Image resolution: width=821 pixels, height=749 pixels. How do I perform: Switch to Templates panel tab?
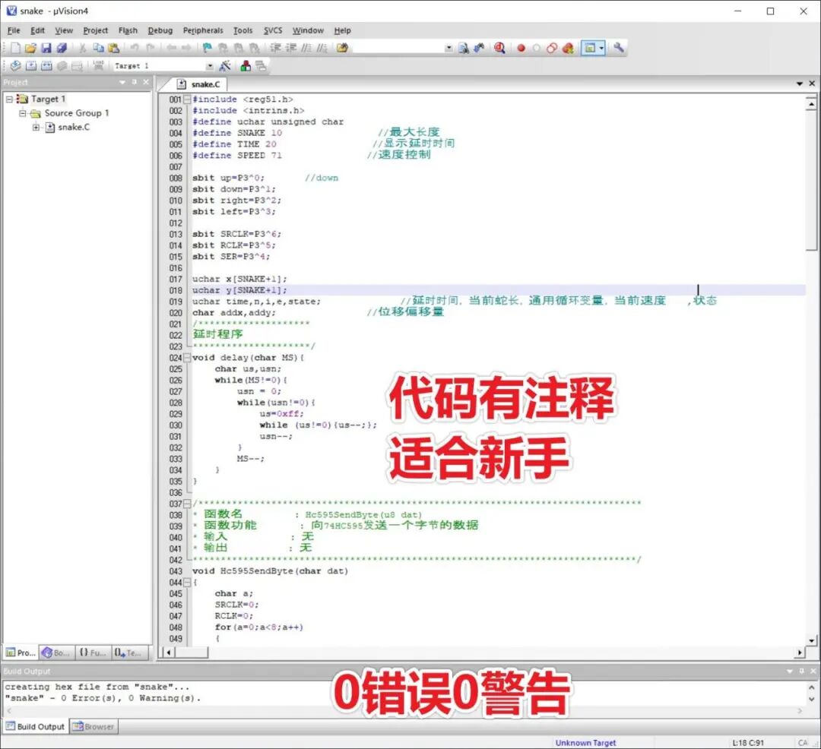point(128,653)
